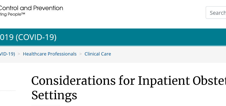Image resolution: width=226 pixels, height=106 pixels.
Task: Click the 'ting People™' tagline under logo
Action: 13,14
